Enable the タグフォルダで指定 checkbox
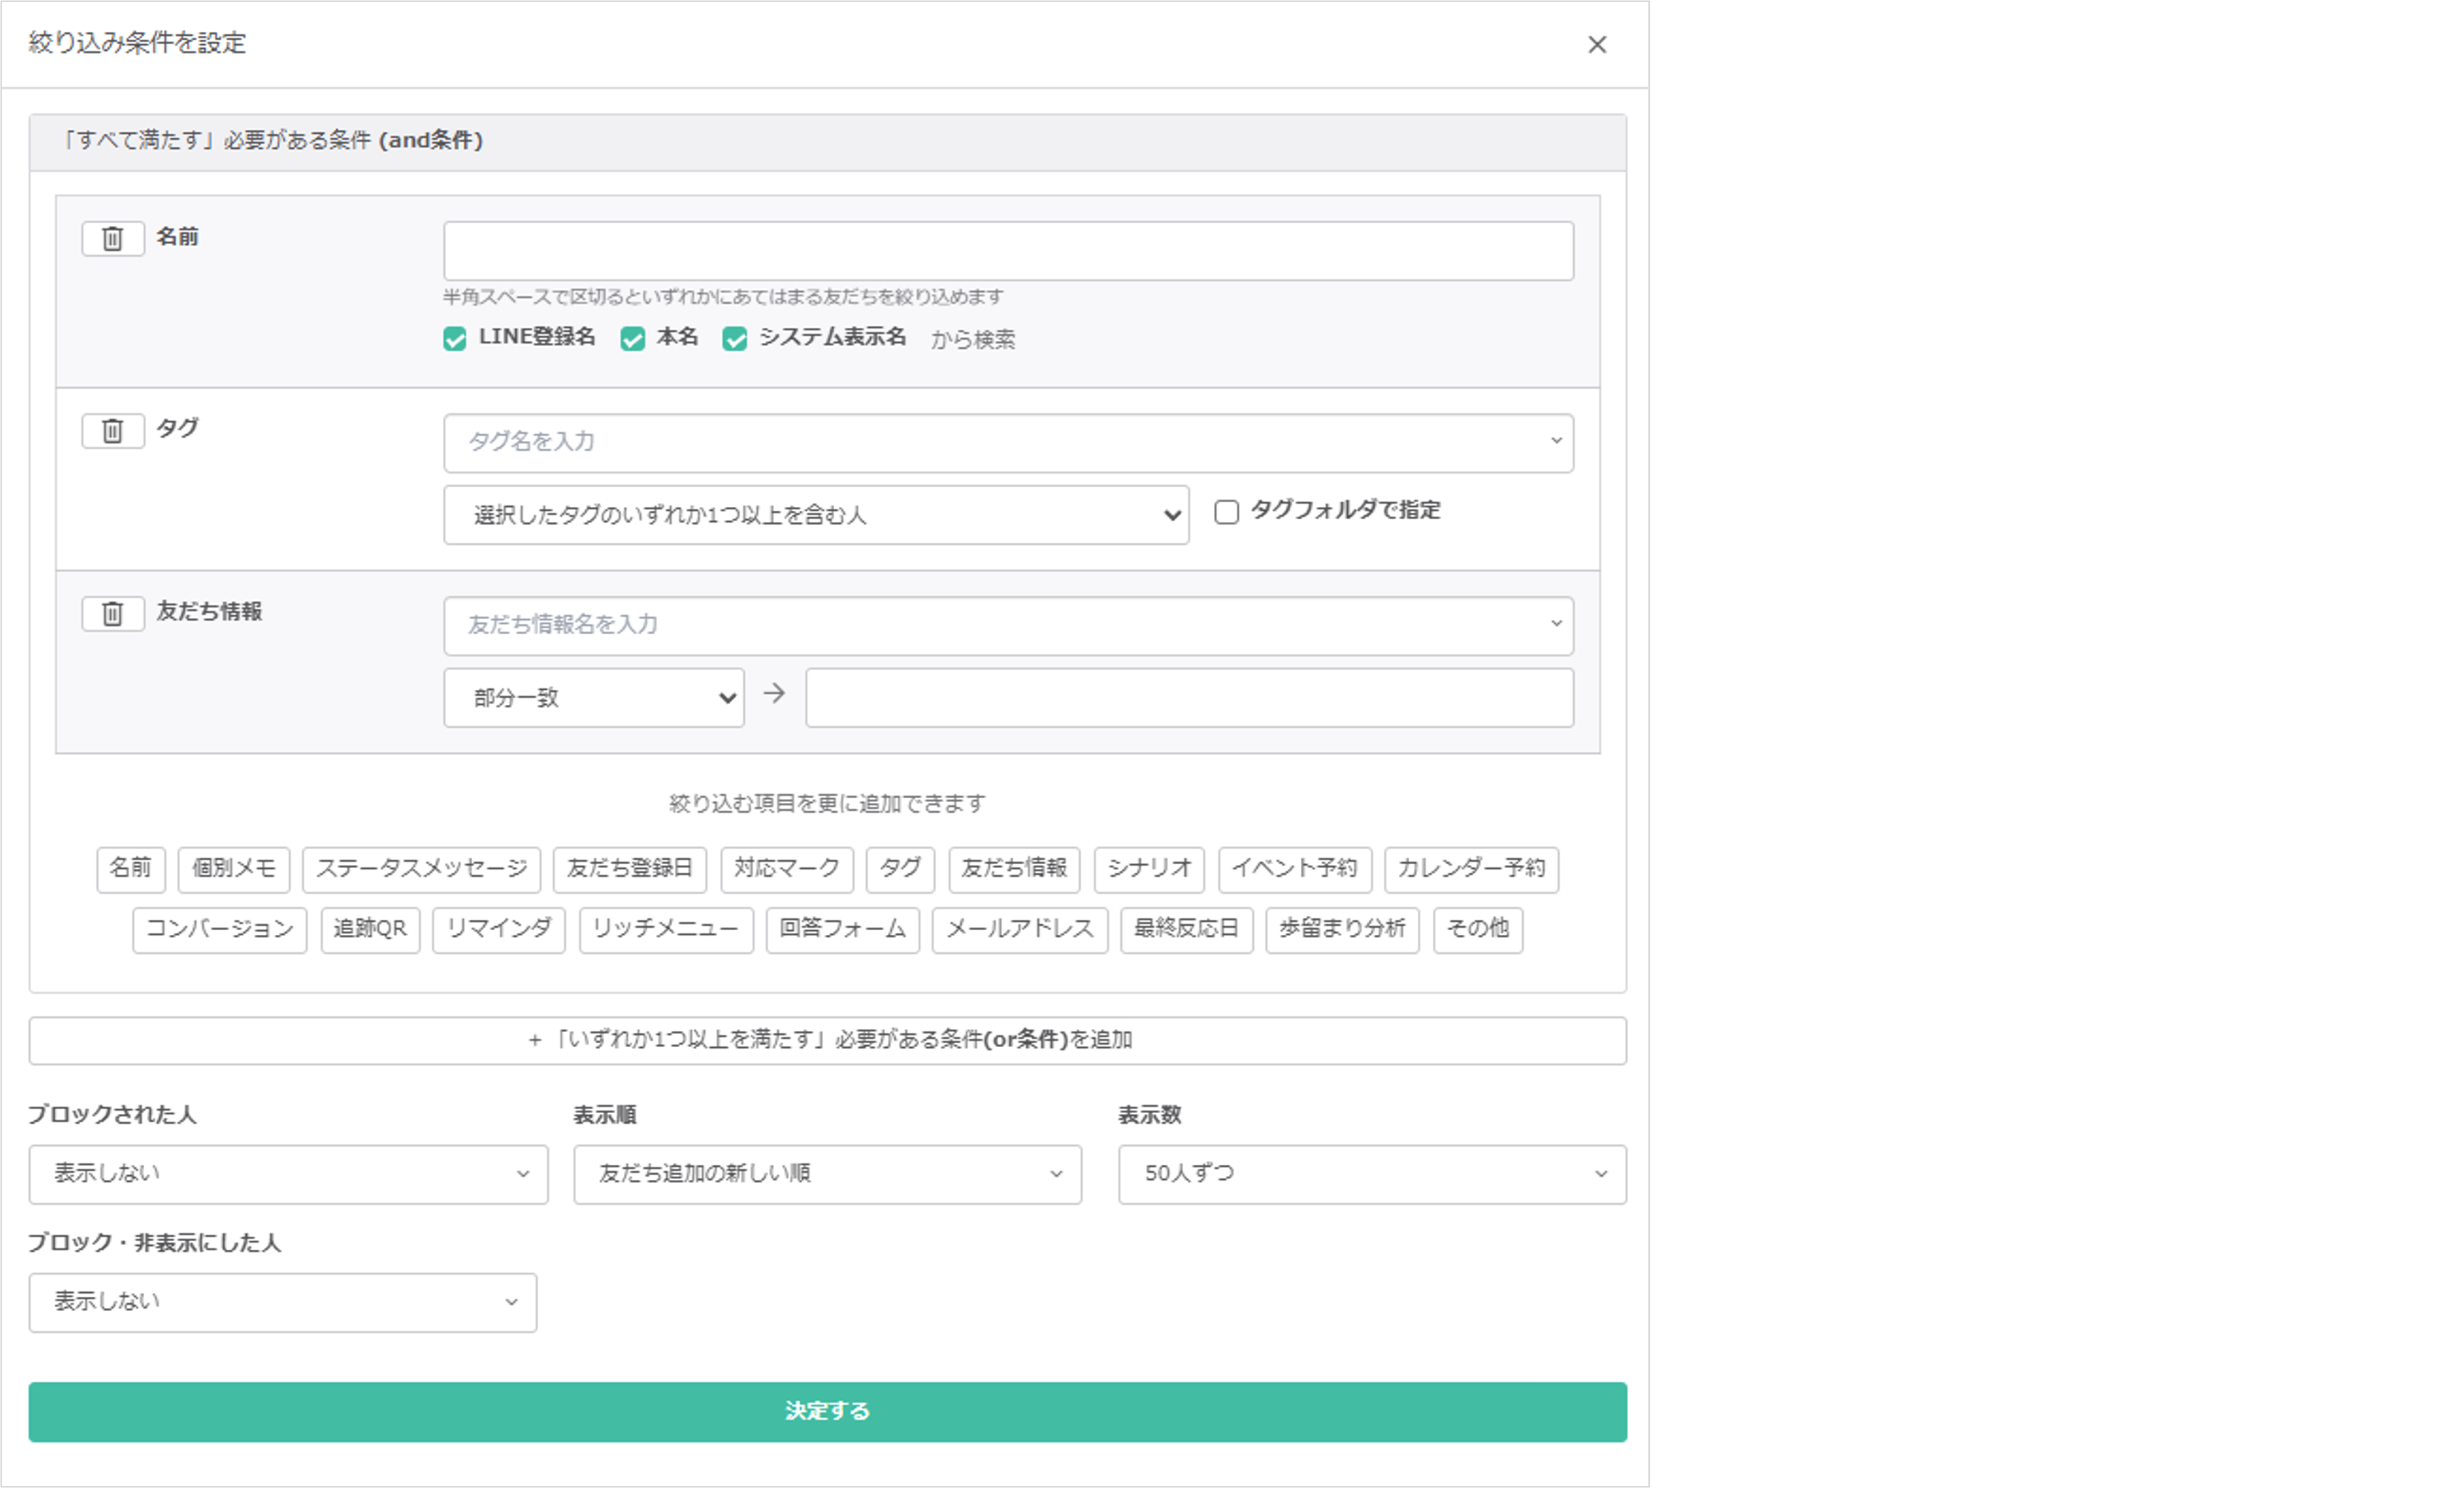The width and height of the screenshot is (2464, 1488). pyautogui.click(x=1226, y=512)
